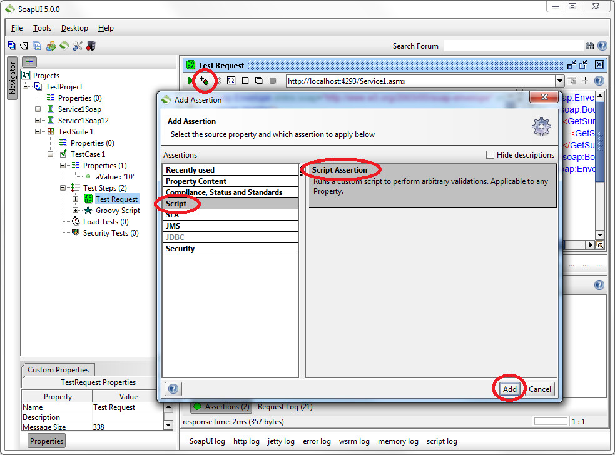Image resolution: width=615 pixels, height=455 pixels.
Task: Click the Navigator side tab
Action: point(12,77)
